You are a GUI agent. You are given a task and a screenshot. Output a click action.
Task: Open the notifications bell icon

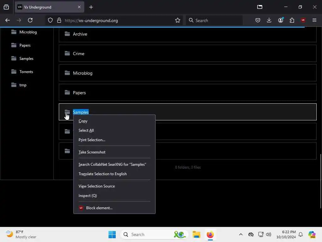[x=301, y=234]
